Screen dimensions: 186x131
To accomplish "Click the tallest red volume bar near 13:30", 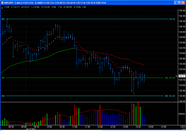I will [138, 114].
